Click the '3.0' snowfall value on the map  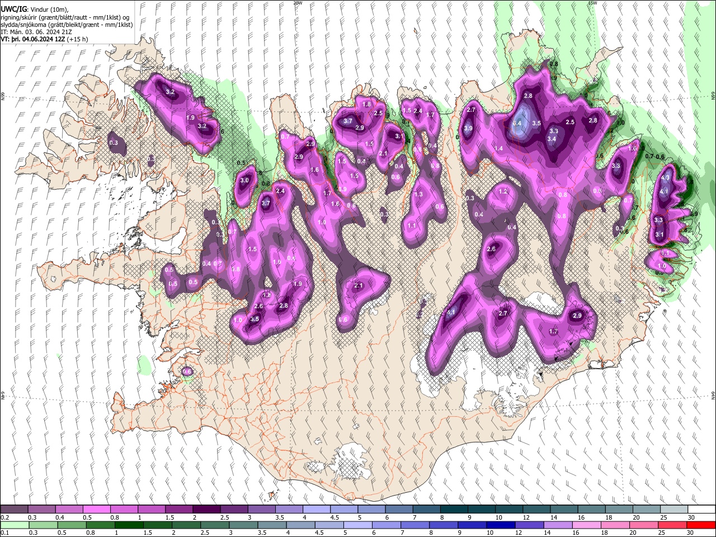tap(244, 181)
